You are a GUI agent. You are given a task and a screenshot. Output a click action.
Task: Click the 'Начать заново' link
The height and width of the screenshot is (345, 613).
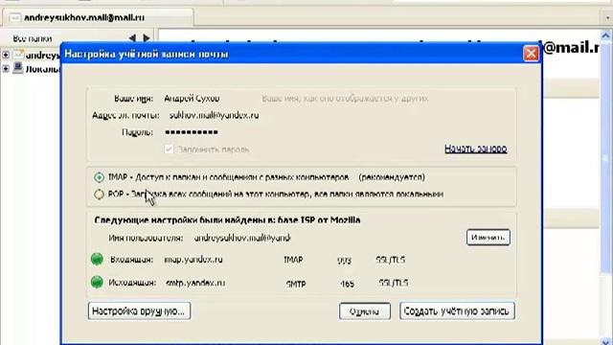(476, 149)
